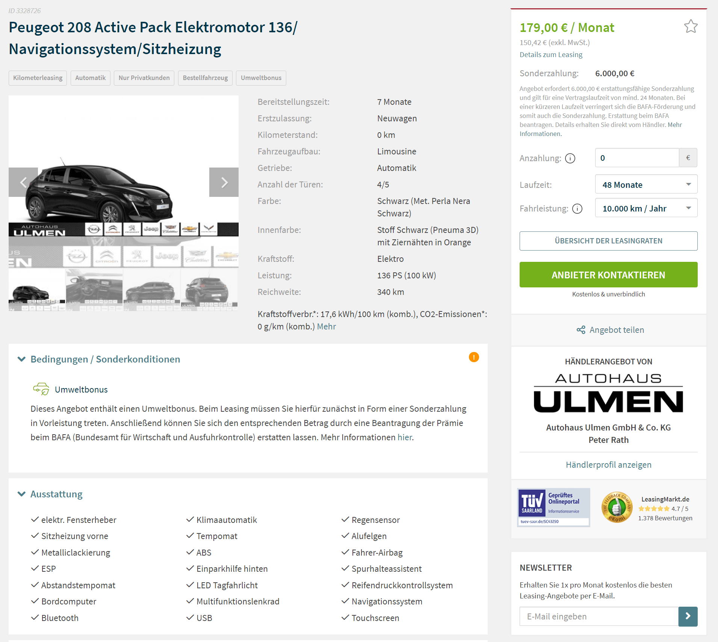
Task: Click the Klimaautomatik equipment entry
Action: [x=227, y=520]
